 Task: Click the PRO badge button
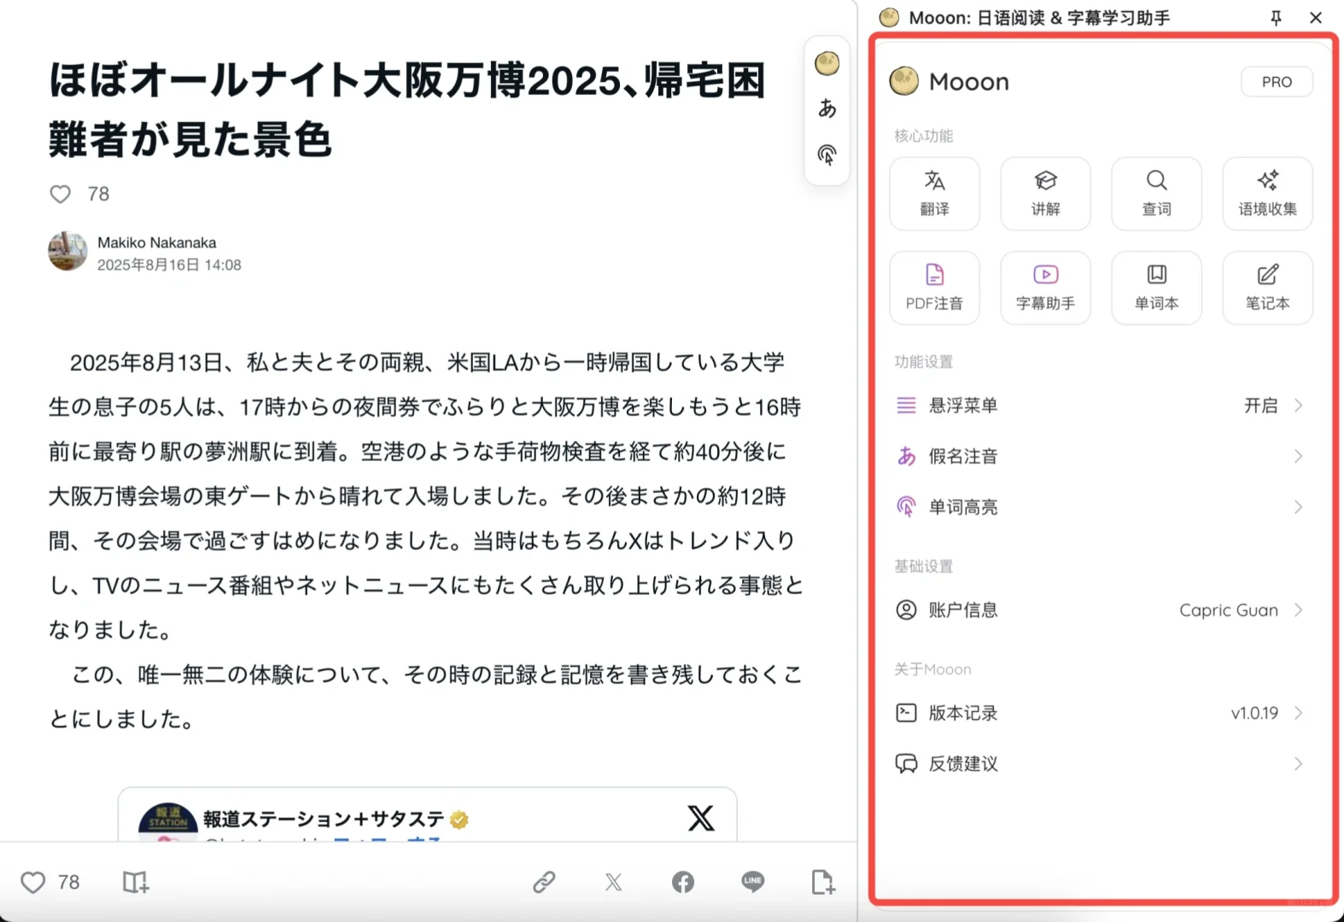coord(1277,82)
